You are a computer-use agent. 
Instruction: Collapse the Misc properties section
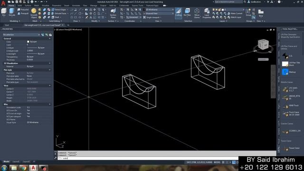tap(50, 104)
